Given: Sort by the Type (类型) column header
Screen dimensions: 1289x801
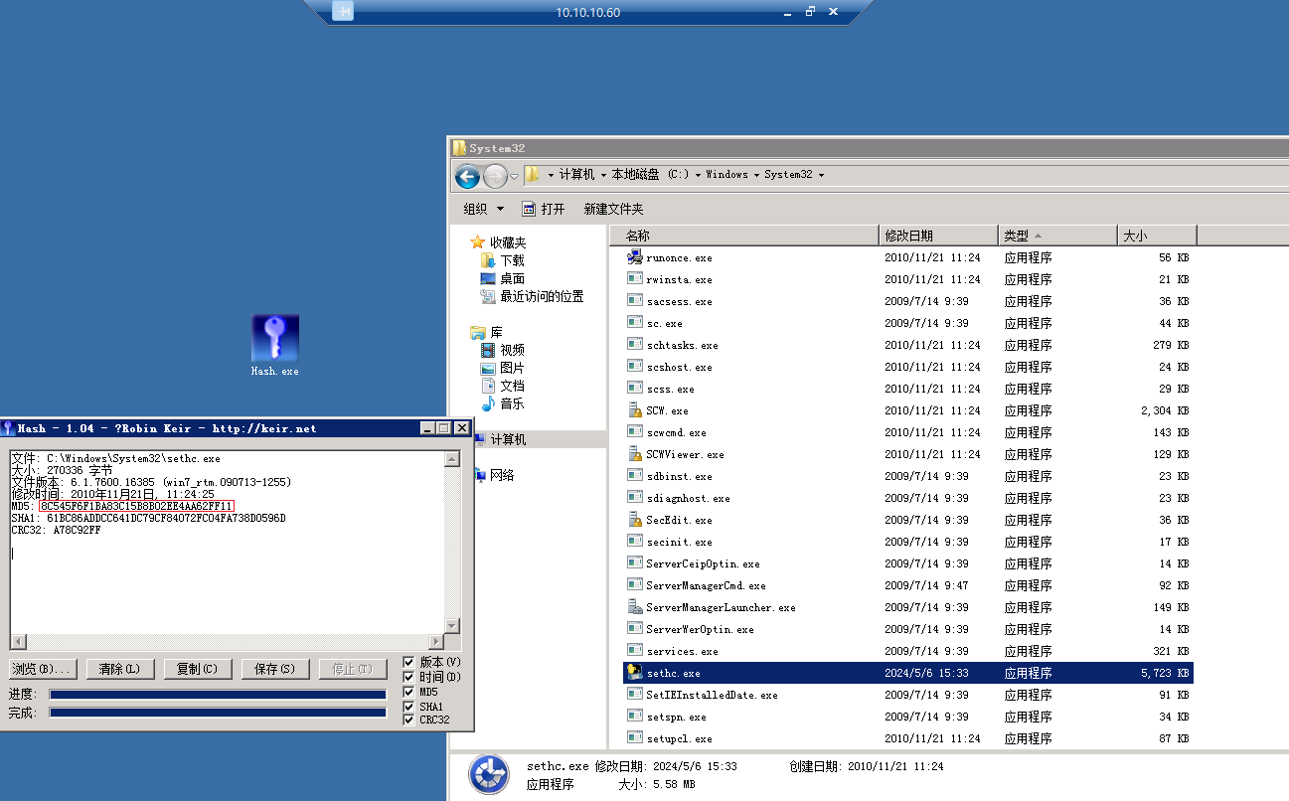Looking at the screenshot, I should click(x=1057, y=236).
